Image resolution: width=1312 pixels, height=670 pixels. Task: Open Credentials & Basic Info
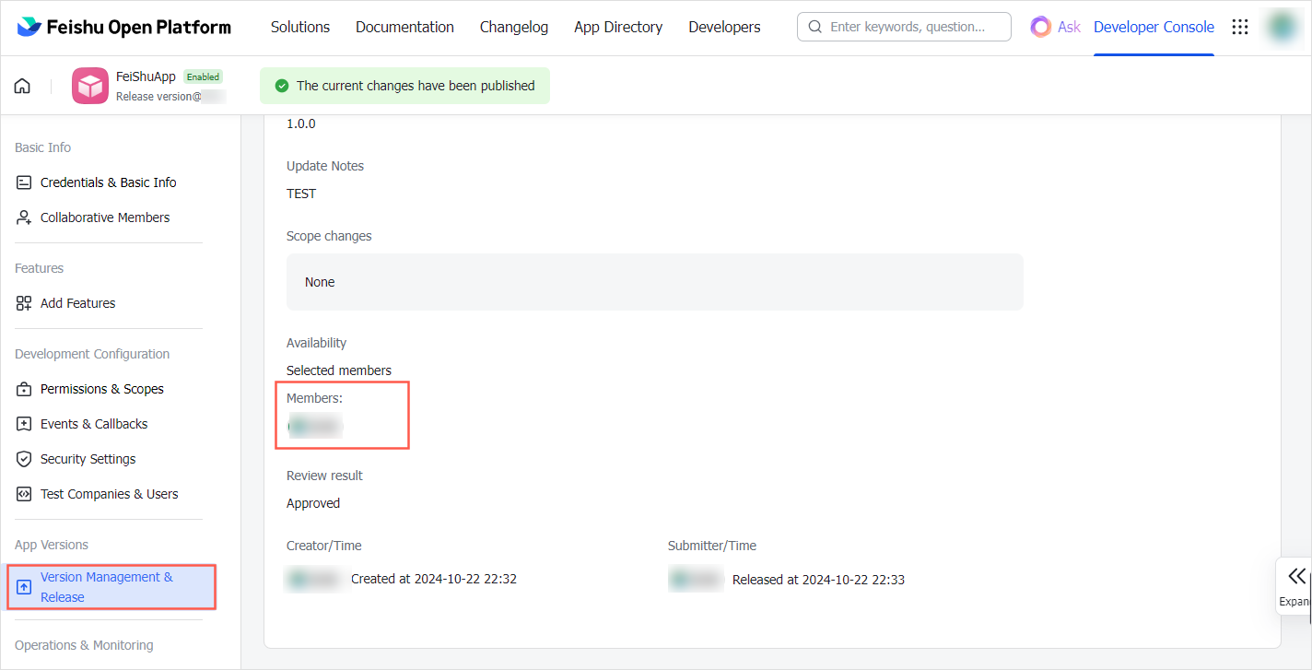point(108,182)
